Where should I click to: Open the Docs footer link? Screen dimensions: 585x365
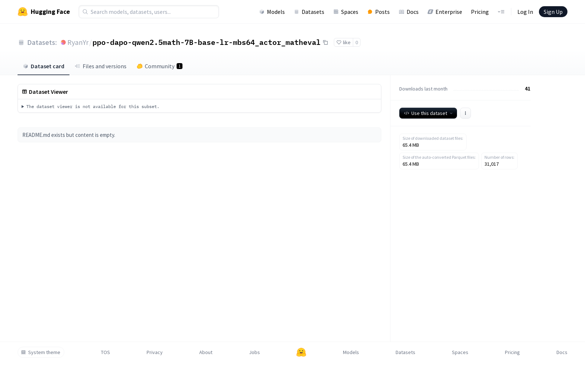point(562,352)
